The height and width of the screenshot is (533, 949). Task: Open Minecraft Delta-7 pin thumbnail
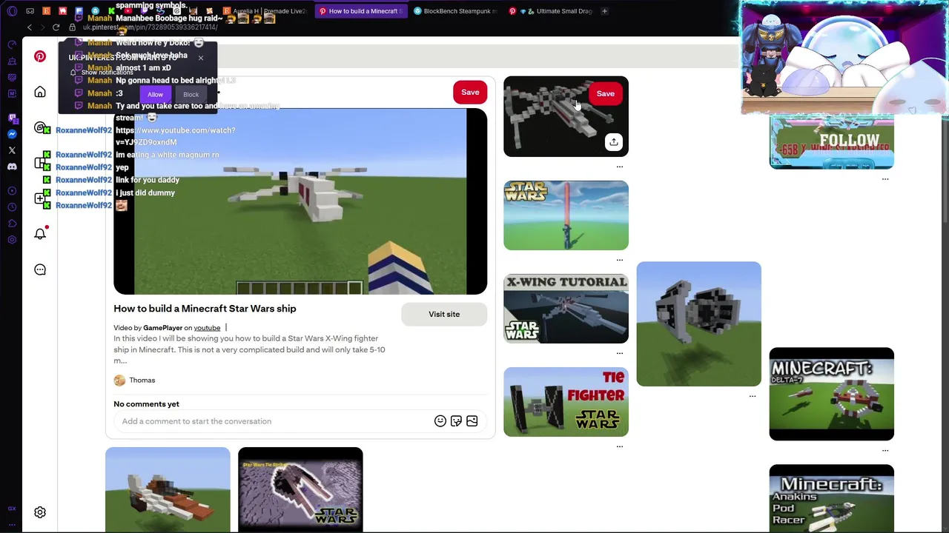coord(831,394)
